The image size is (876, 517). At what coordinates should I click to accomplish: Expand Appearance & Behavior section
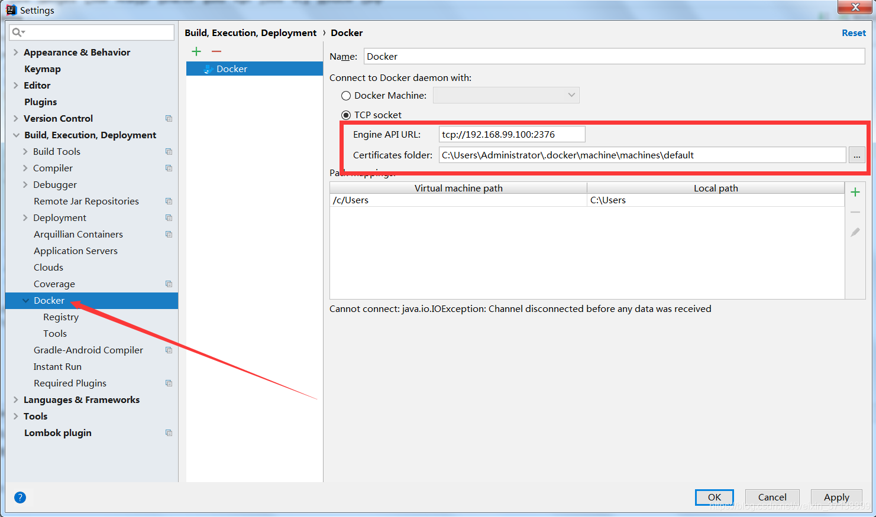click(16, 53)
